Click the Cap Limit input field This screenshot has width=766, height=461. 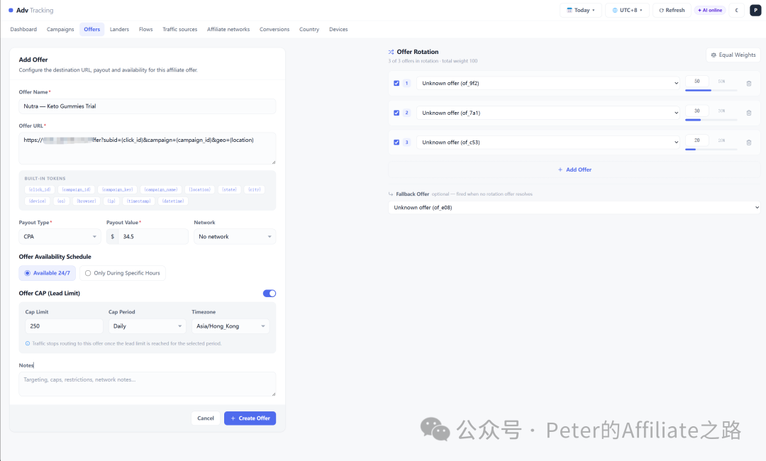[x=64, y=326]
